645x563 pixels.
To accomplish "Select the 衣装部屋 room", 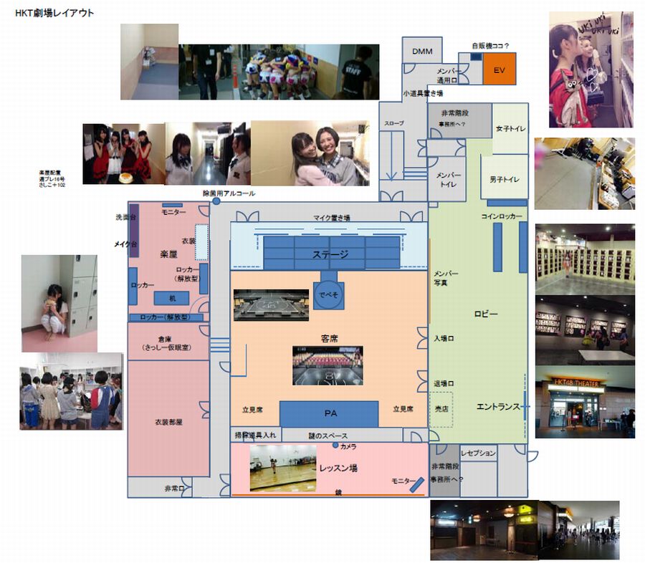I will pyautogui.click(x=168, y=418).
